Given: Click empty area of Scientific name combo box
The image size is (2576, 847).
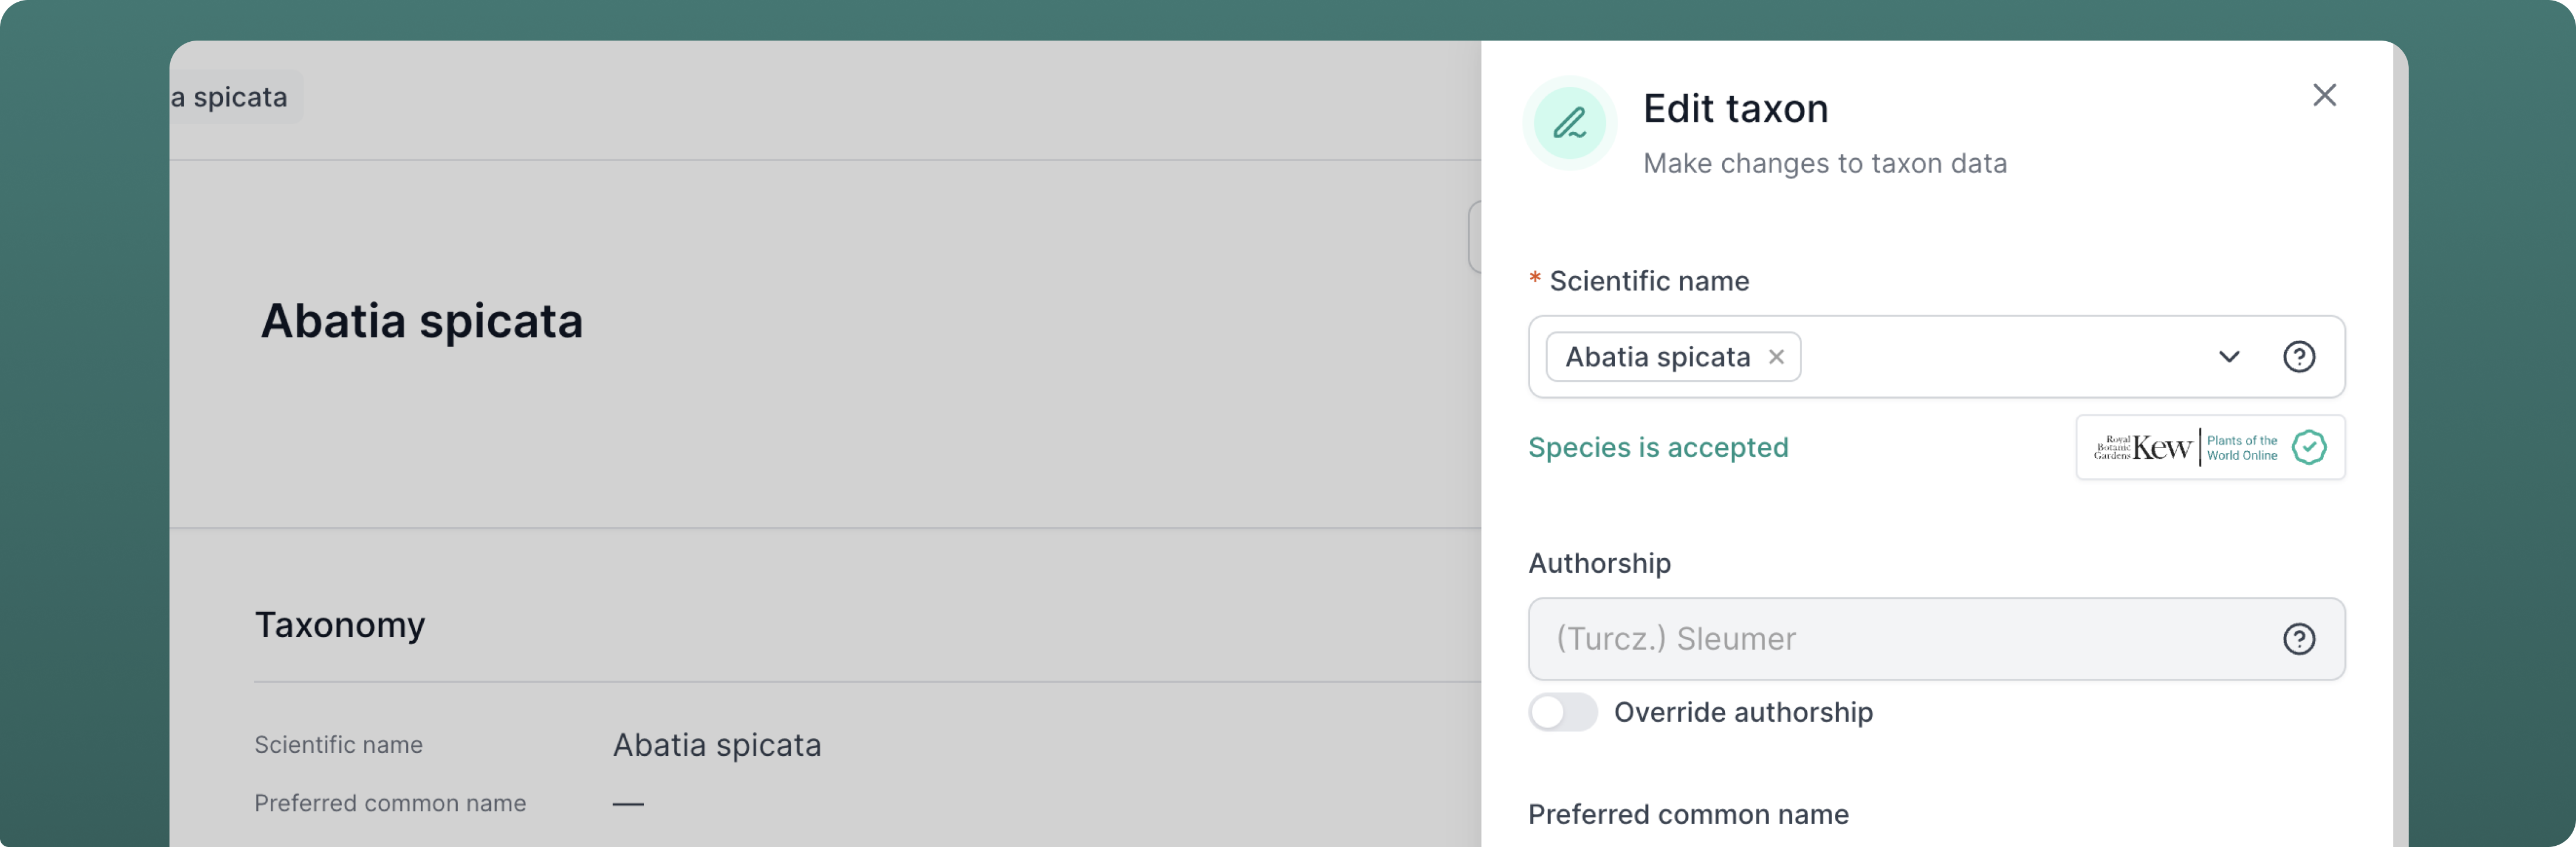Looking at the screenshot, I should [x=2000, y=357].
